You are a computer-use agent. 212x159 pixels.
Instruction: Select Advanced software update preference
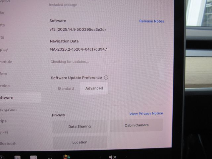[x=94, y=88]
